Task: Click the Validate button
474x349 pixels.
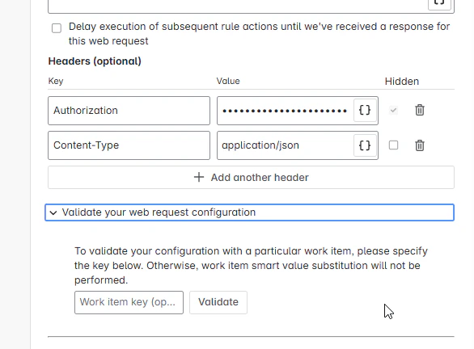Action: pos(218,302)
